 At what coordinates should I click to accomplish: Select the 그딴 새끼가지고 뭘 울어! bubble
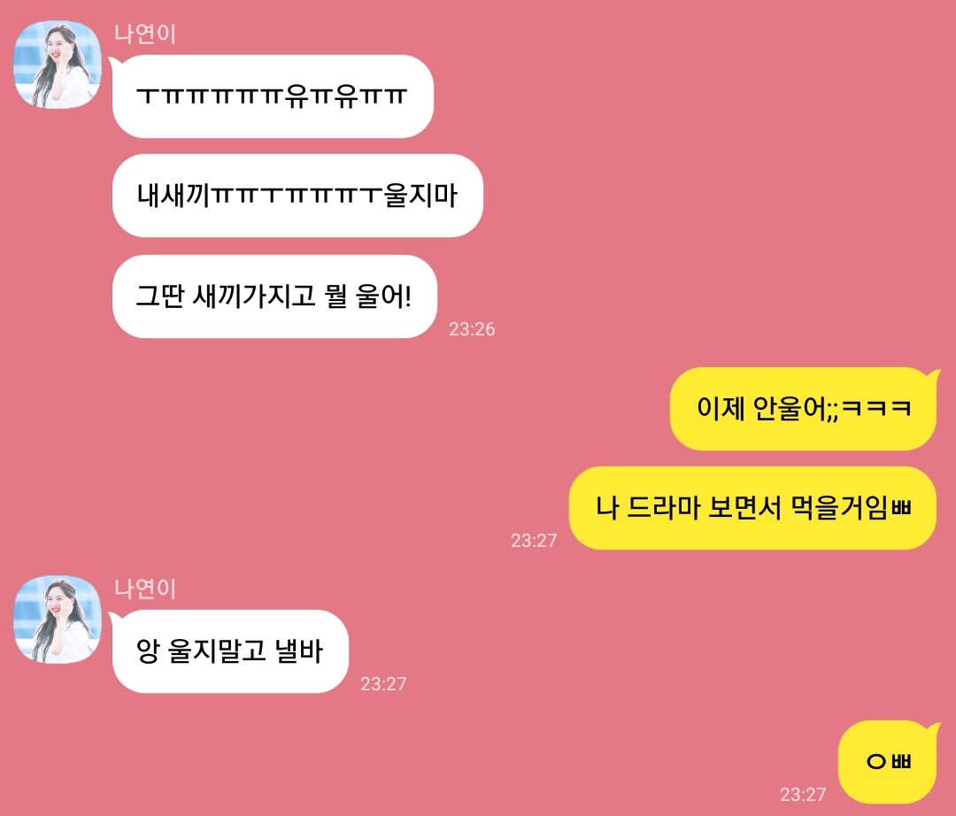click(274, 296)
